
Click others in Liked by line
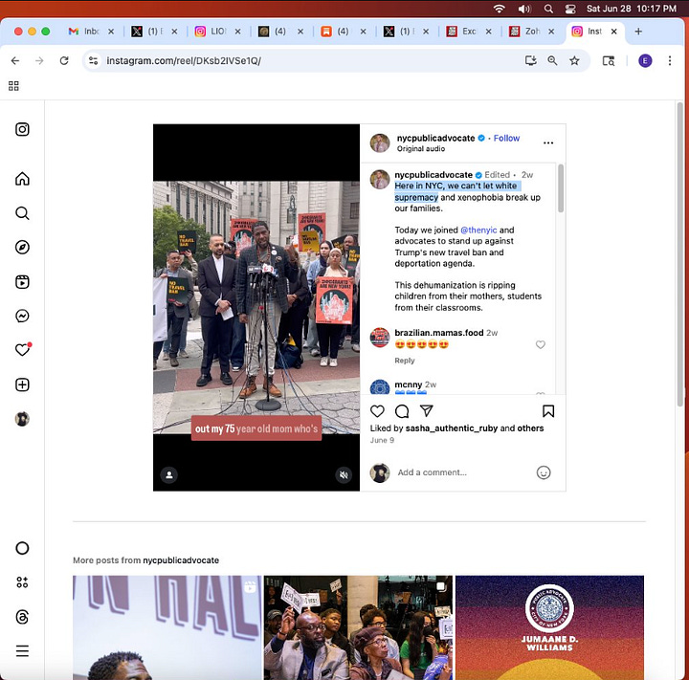click(530, 428)
